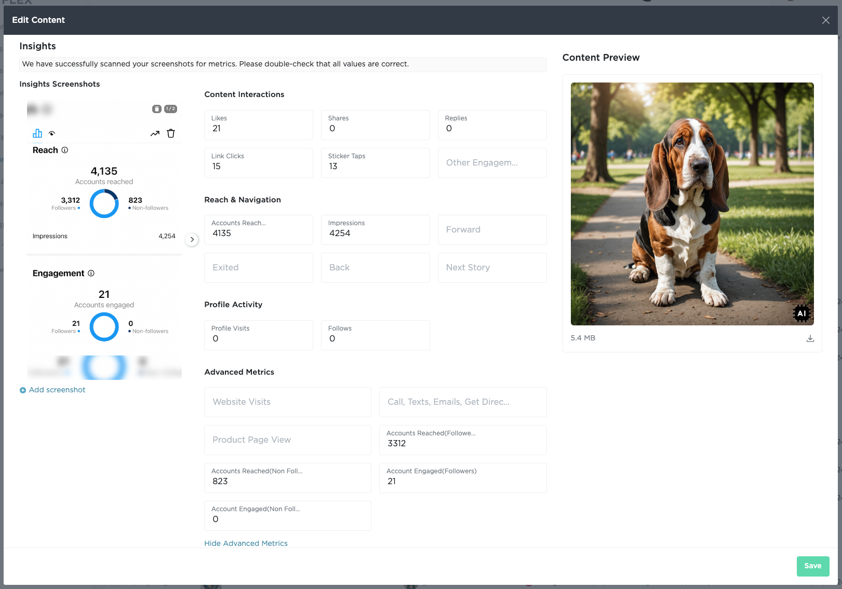This screenshot has height=589, width=842.
Task: Click the Insights Screenshots heading
Action: coord(60,84)
